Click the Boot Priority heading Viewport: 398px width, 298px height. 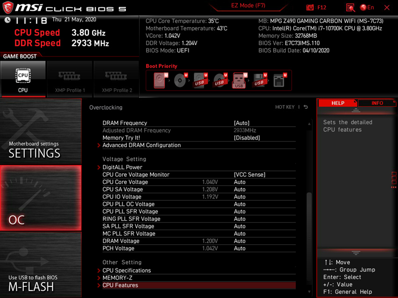pyautogui.click(x=162, y=66)
